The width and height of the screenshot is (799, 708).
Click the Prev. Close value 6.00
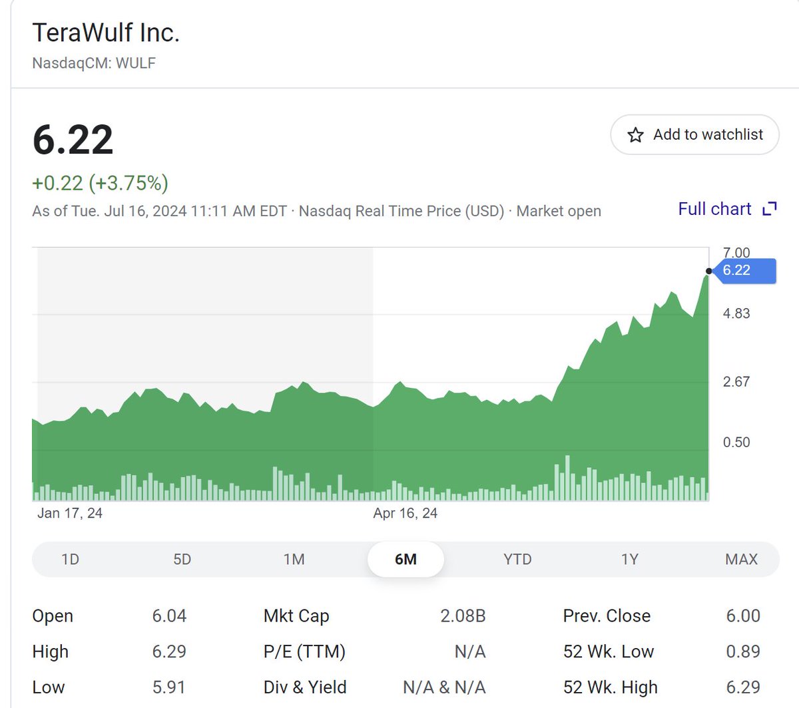(743, 616)
